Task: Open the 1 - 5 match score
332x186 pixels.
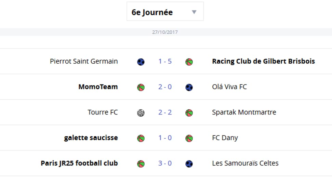Action: click(165, 61)
